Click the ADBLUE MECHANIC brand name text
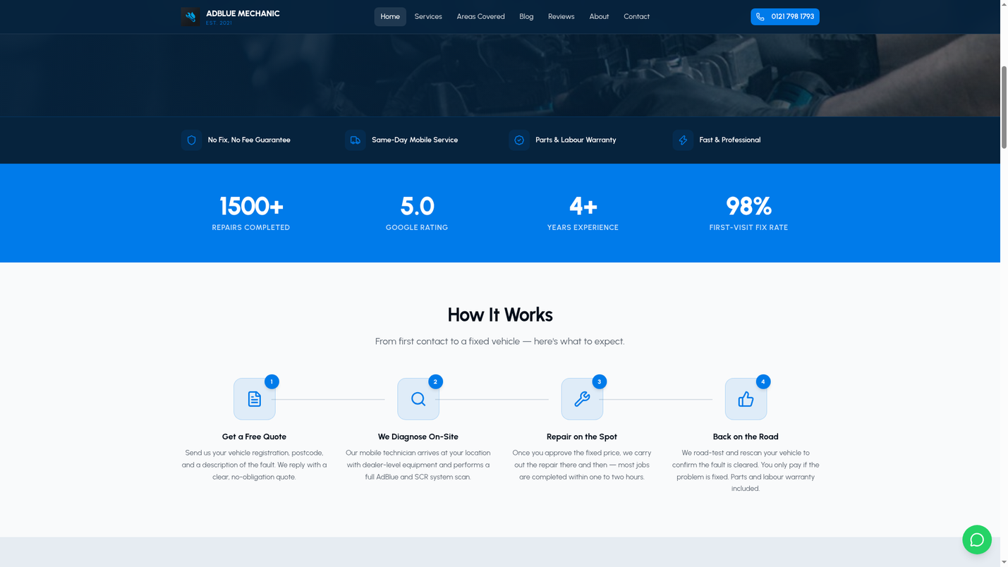 tap(243, 13)
